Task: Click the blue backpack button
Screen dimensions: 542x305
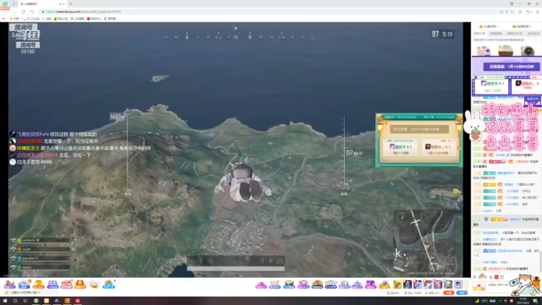Action: pos(461,293)
